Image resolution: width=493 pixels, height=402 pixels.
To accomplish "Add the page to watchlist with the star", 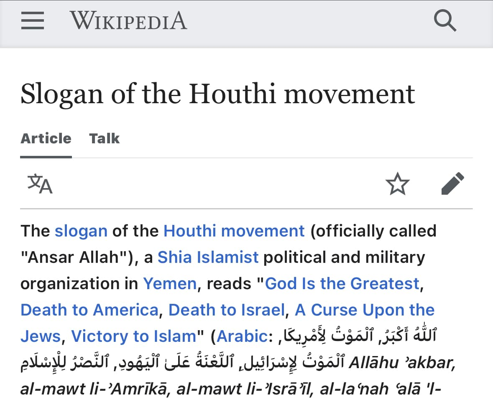I will pos(397,183).
